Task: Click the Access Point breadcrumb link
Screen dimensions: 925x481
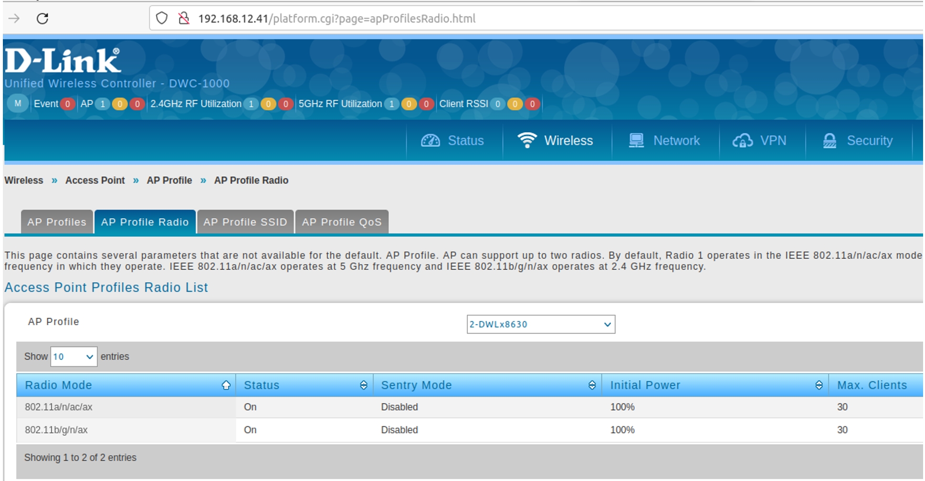Action: [95, 180]
